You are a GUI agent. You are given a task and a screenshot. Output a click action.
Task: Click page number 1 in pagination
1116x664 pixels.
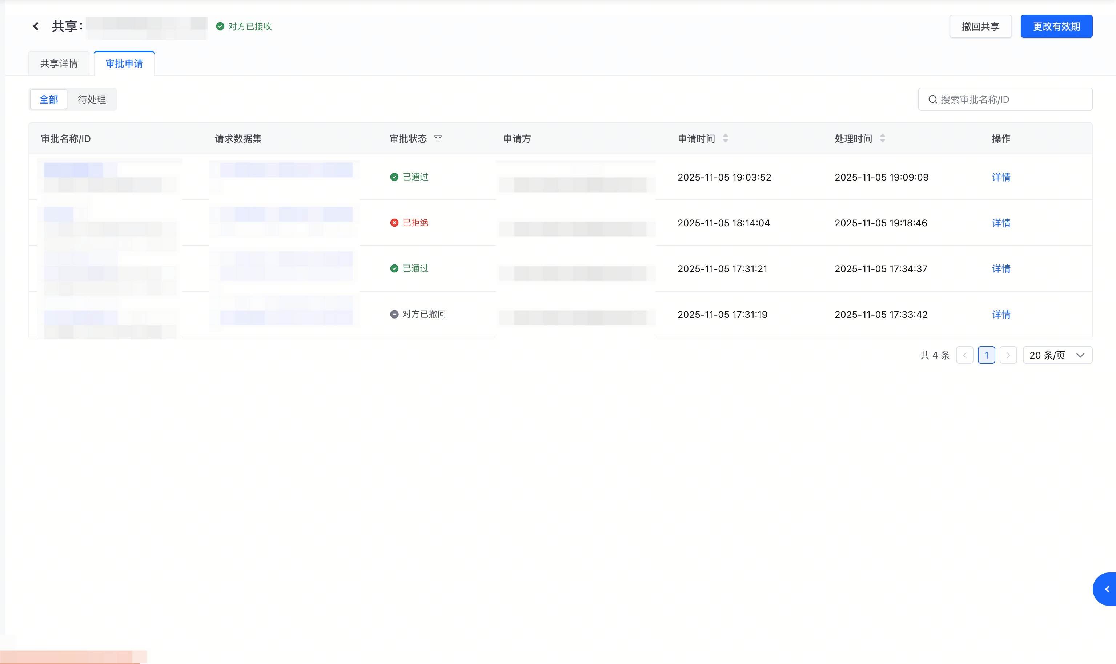click(986, 355)
